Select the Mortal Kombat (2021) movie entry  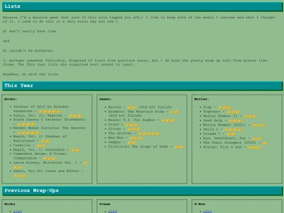(234, 125)
